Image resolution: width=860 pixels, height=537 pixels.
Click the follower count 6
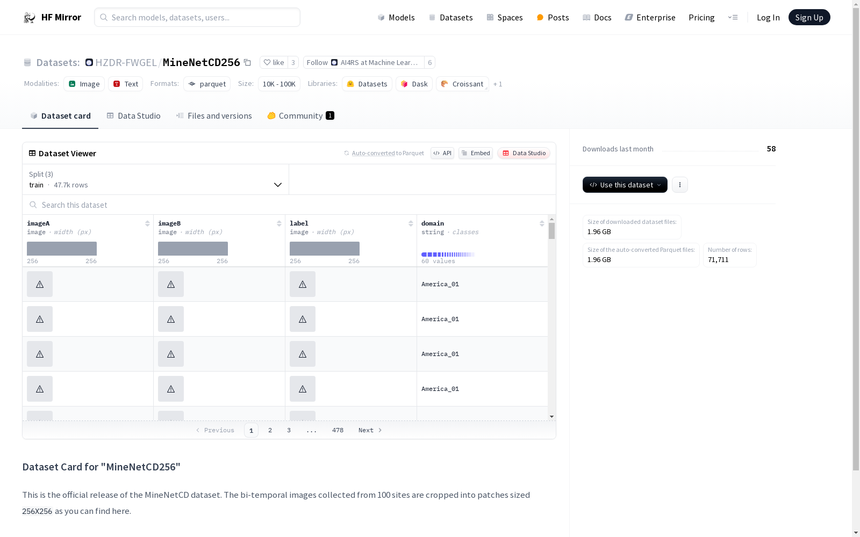click(x=429, y=62)
